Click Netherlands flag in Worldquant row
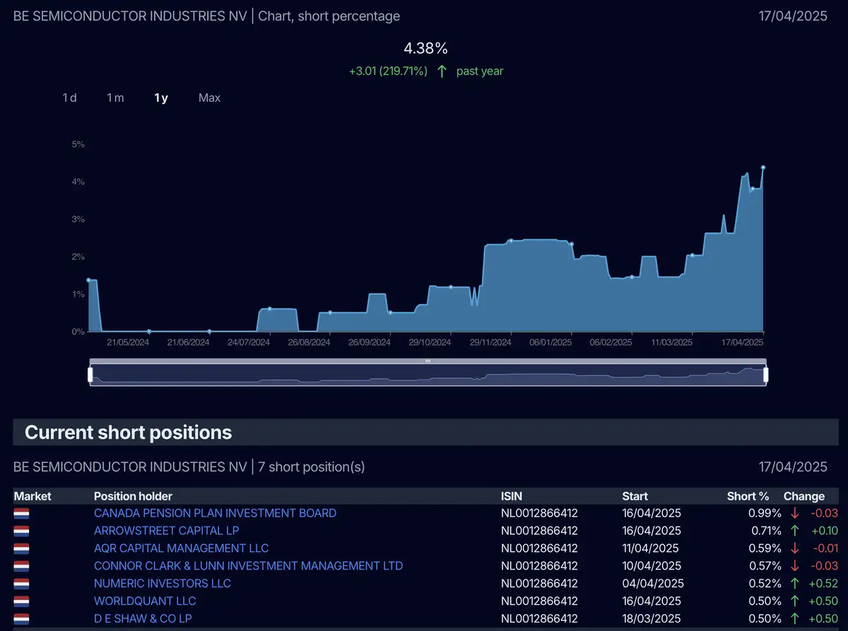This screenshot has height=631, width=848. (x=21, y=601)
